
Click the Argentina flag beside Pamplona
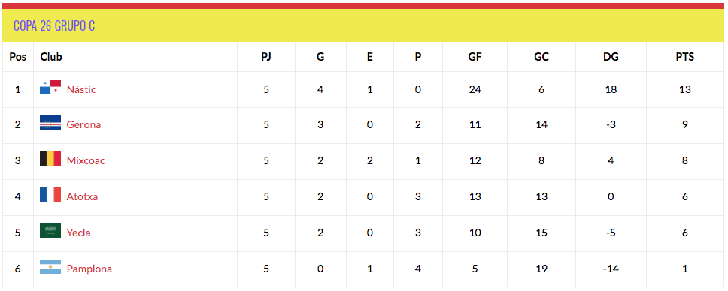tap(50, 266)
